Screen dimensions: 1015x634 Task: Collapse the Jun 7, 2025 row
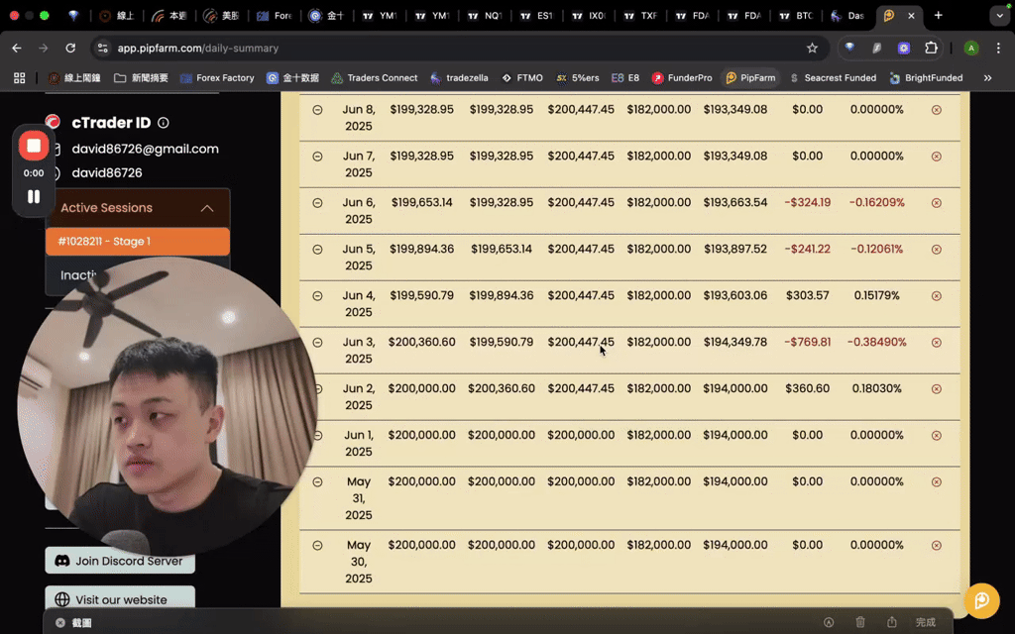pos(317,157)
